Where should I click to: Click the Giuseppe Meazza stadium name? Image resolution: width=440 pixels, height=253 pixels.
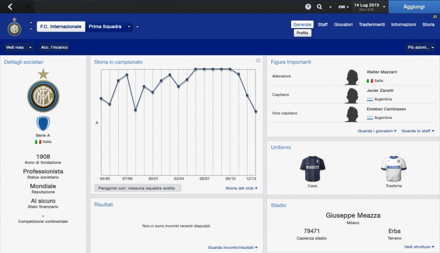(353, 215)
